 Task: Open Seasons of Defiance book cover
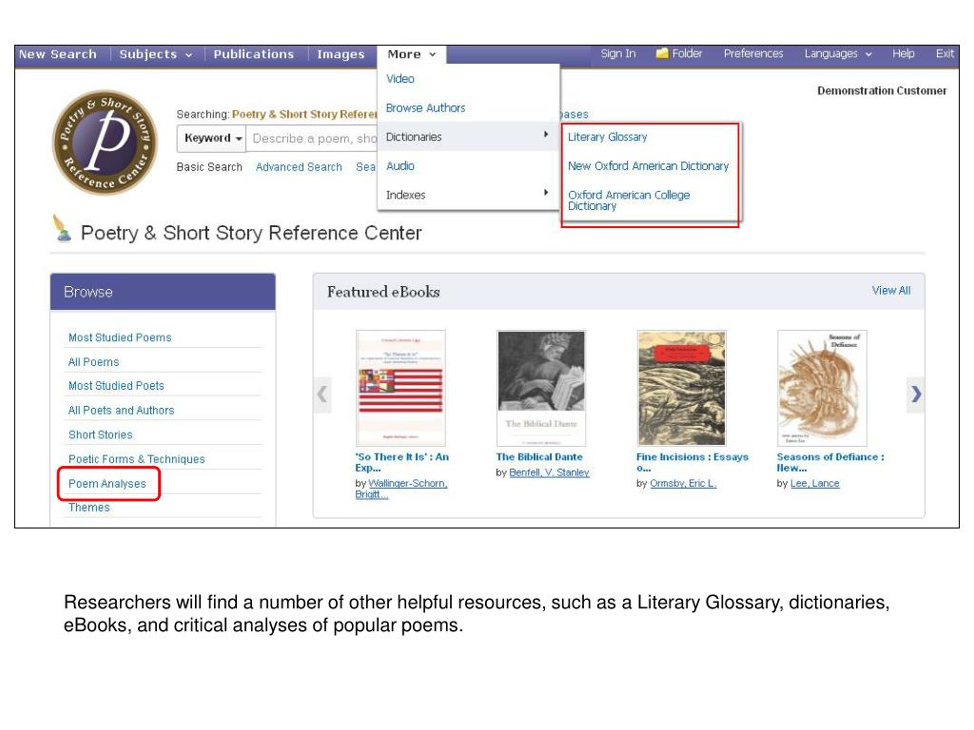coord(822,388)
